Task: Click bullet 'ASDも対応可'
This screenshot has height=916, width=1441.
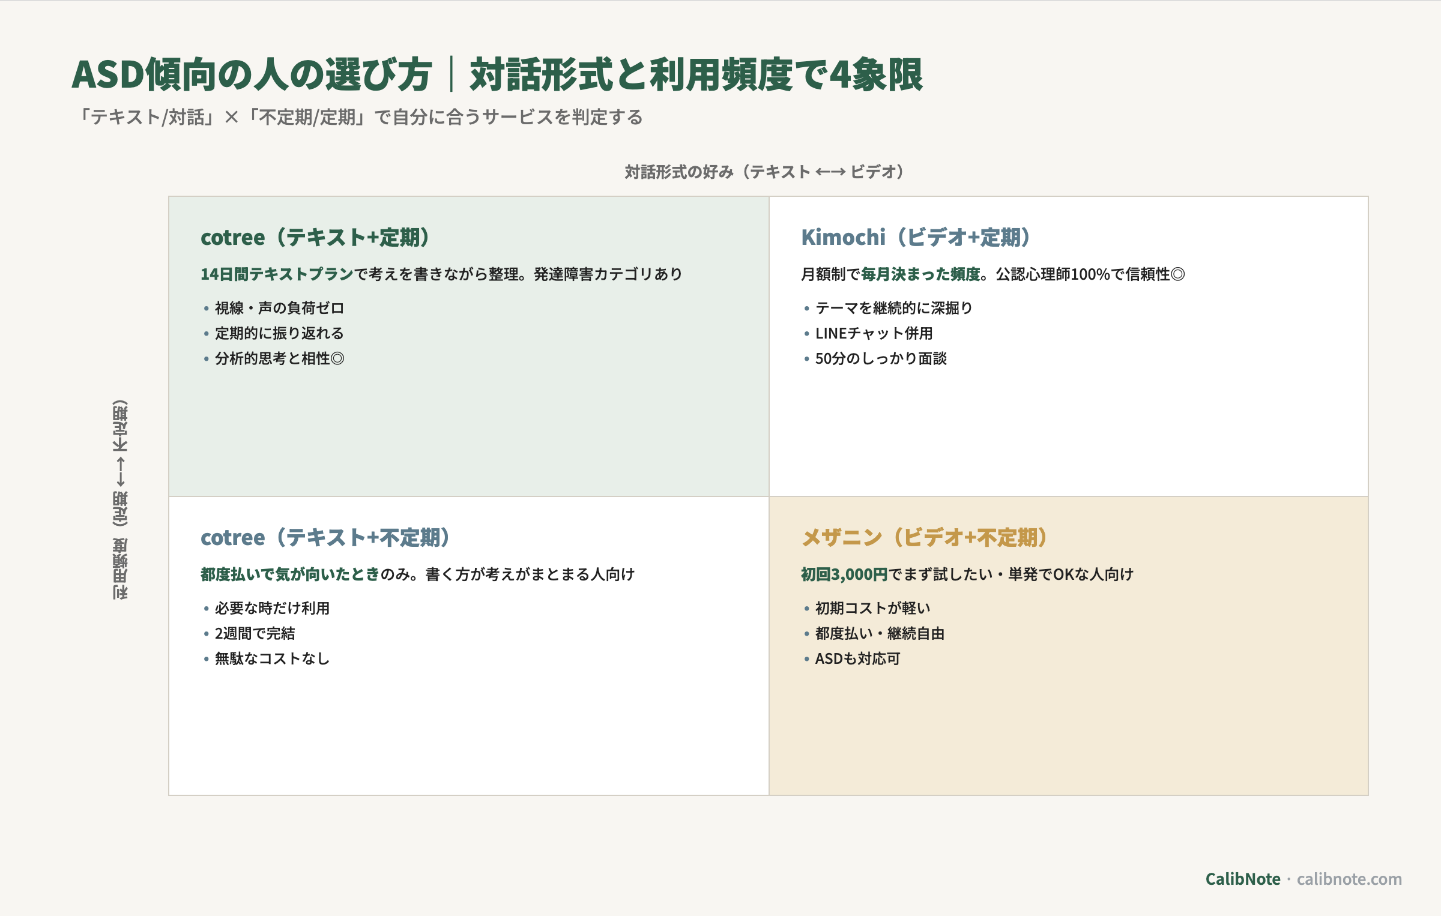Action: [857, 658]
